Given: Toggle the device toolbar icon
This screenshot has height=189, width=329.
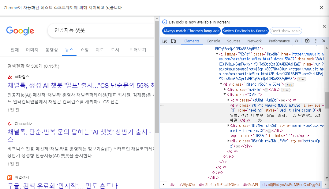Looking at the screenshot, I should 173,41.
